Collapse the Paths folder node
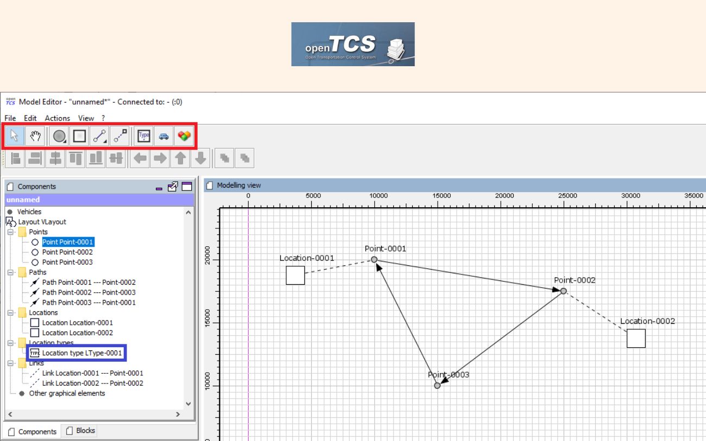The height and width of the screenshot is (441, 706). 10,272
